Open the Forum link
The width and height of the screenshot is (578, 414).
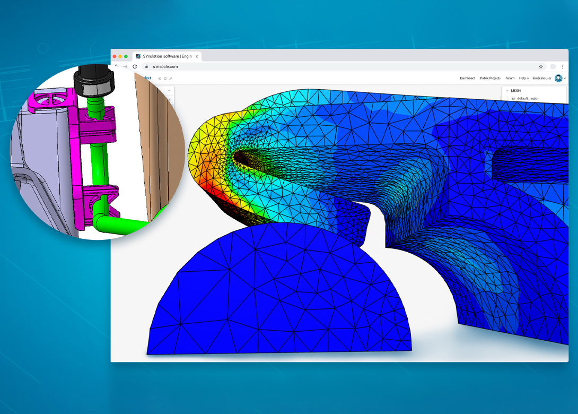click(x=510, y=78)
